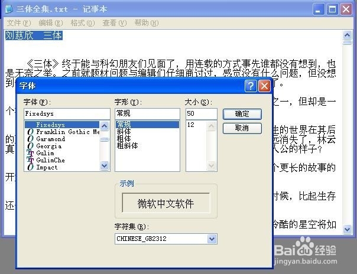Screen dimensions: 357x274
Task: Maximize the Notepad window
Action: click(332, 9)
